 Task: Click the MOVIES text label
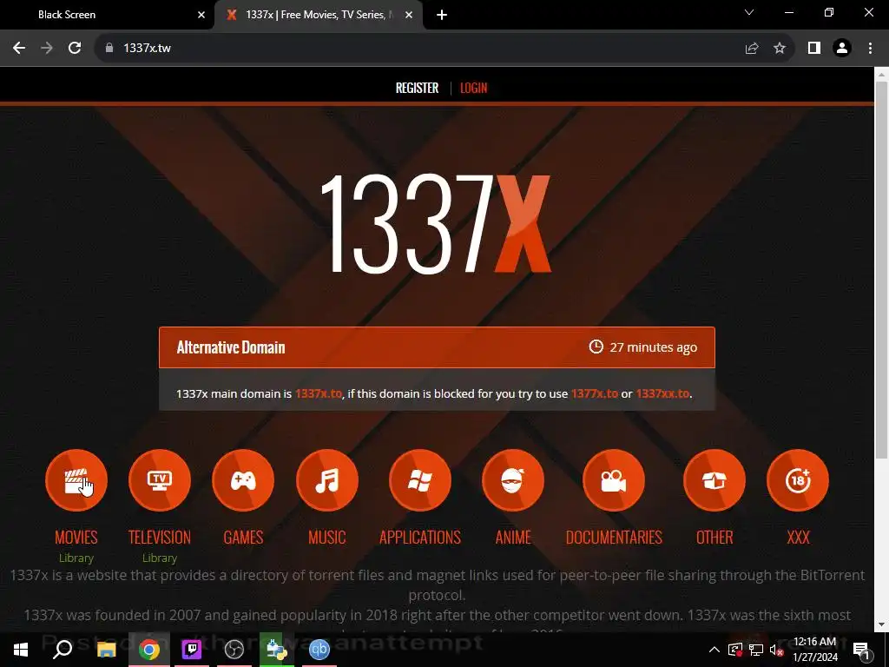[x=76, y=537]
